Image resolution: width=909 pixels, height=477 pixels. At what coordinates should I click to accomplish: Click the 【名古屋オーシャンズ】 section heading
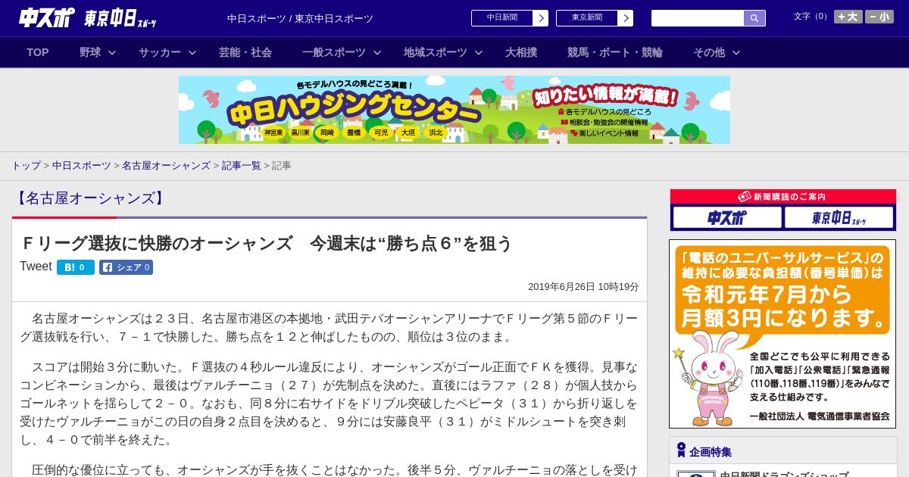pos(90,198)
